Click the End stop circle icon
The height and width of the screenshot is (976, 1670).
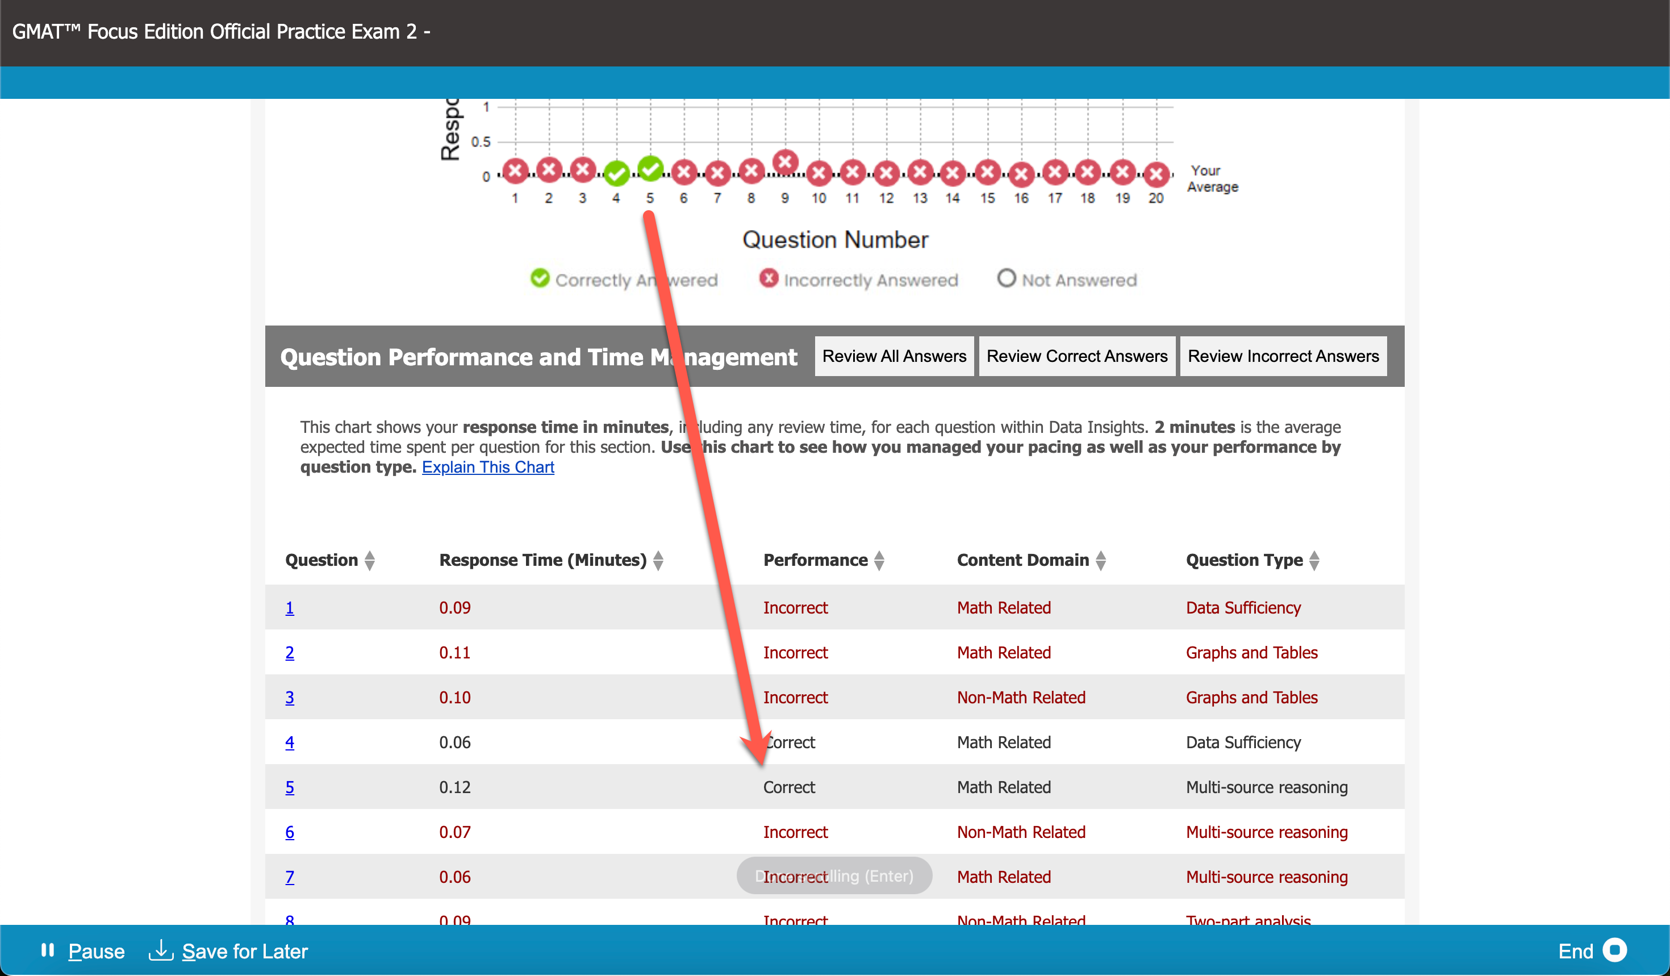click(x=1615, y=950)
